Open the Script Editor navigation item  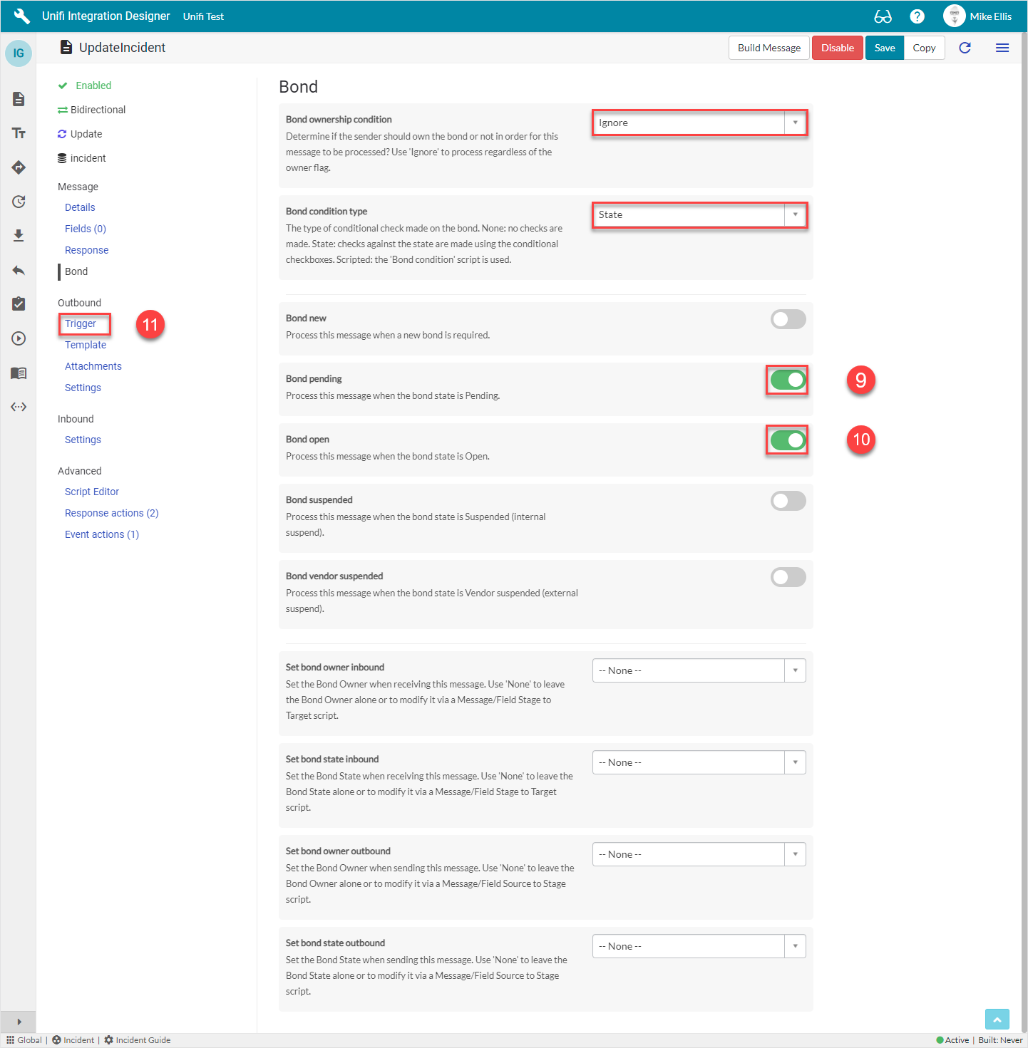click(92, 492)
